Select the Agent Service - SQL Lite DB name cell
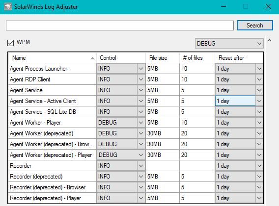The height and width of the screenshot is (206, 279). coord(52,112)
